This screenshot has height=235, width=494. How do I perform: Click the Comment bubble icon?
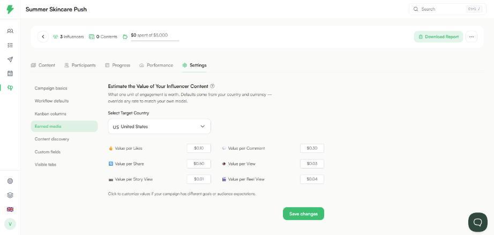click(x=224, y=148)
